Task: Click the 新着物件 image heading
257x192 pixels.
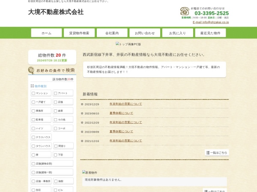Action: tap(90, 172)
